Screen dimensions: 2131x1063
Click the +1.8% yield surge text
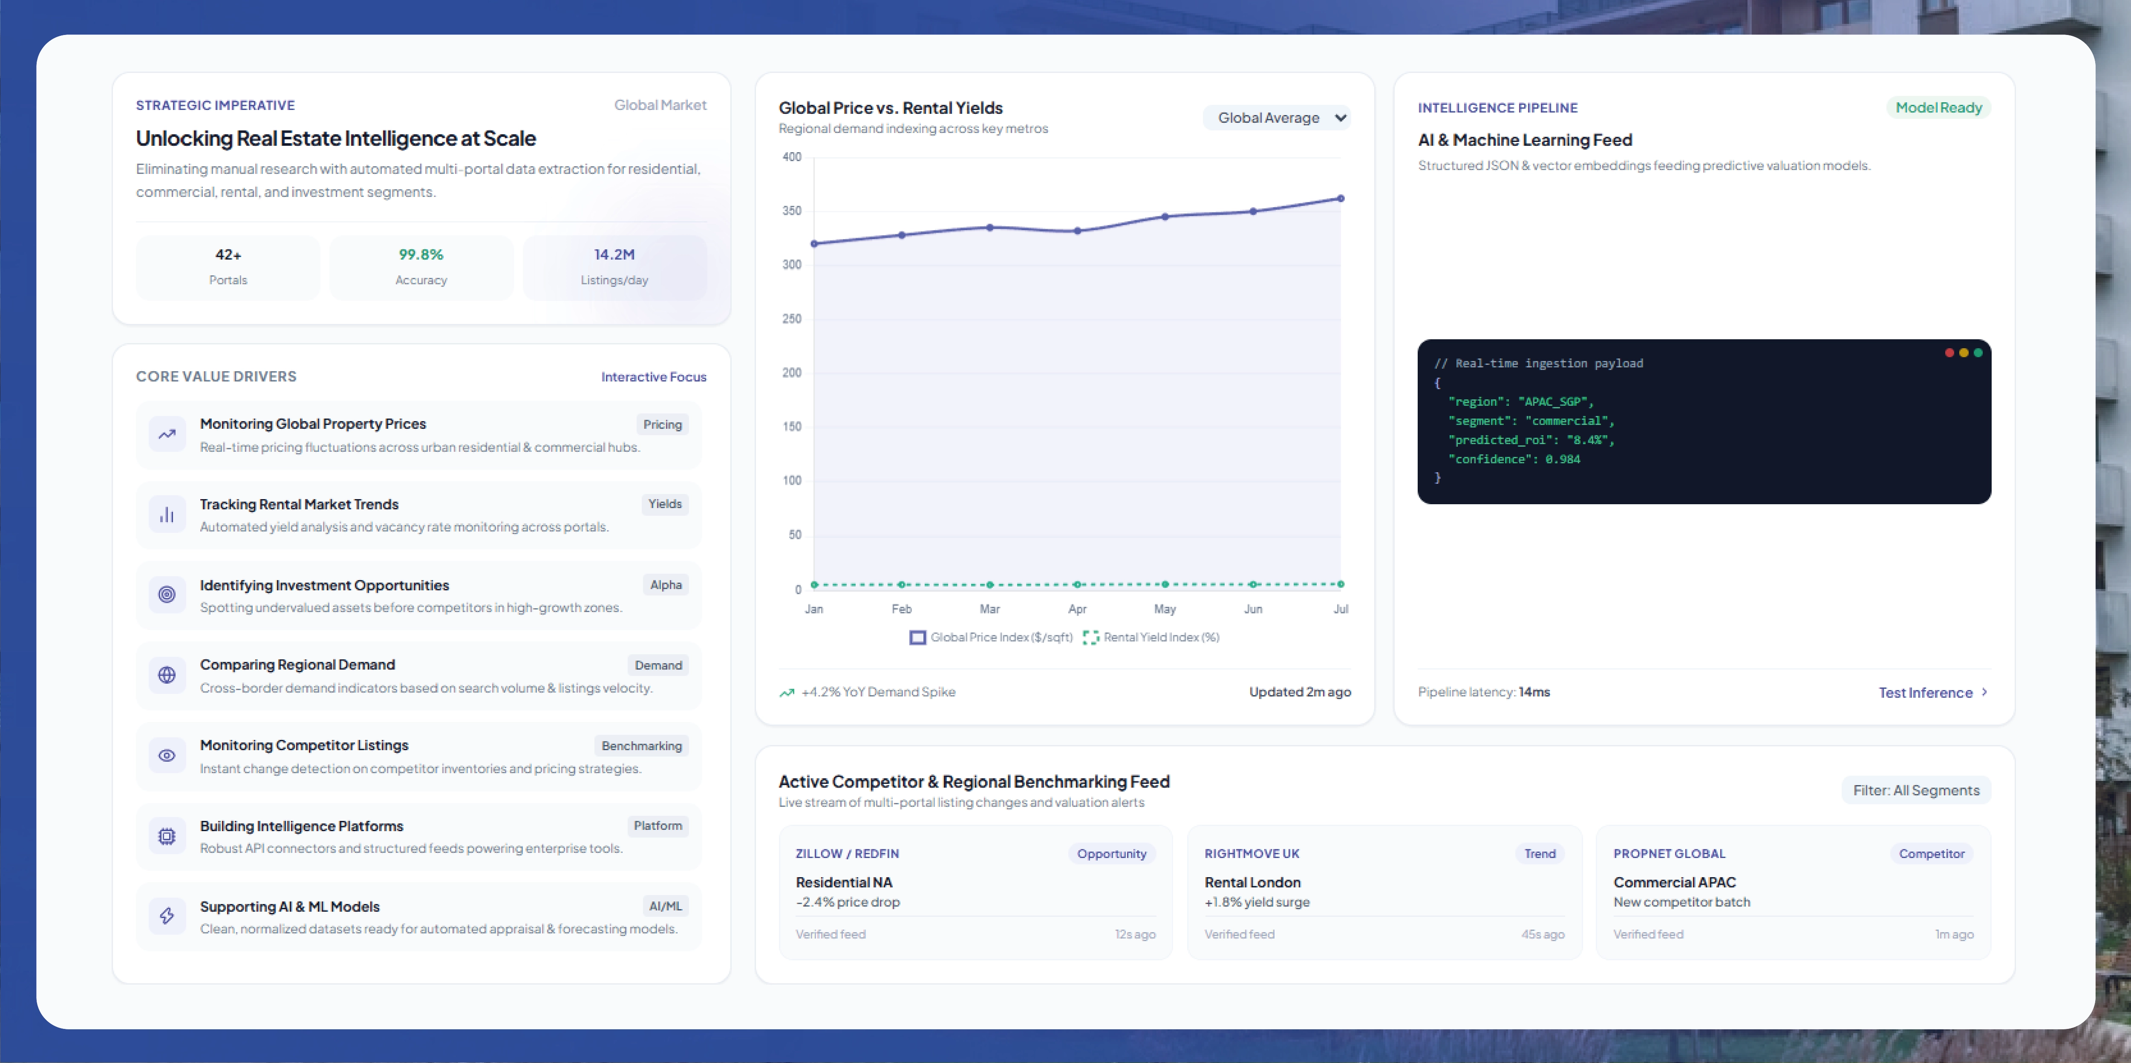click(x=1257, y=902)
